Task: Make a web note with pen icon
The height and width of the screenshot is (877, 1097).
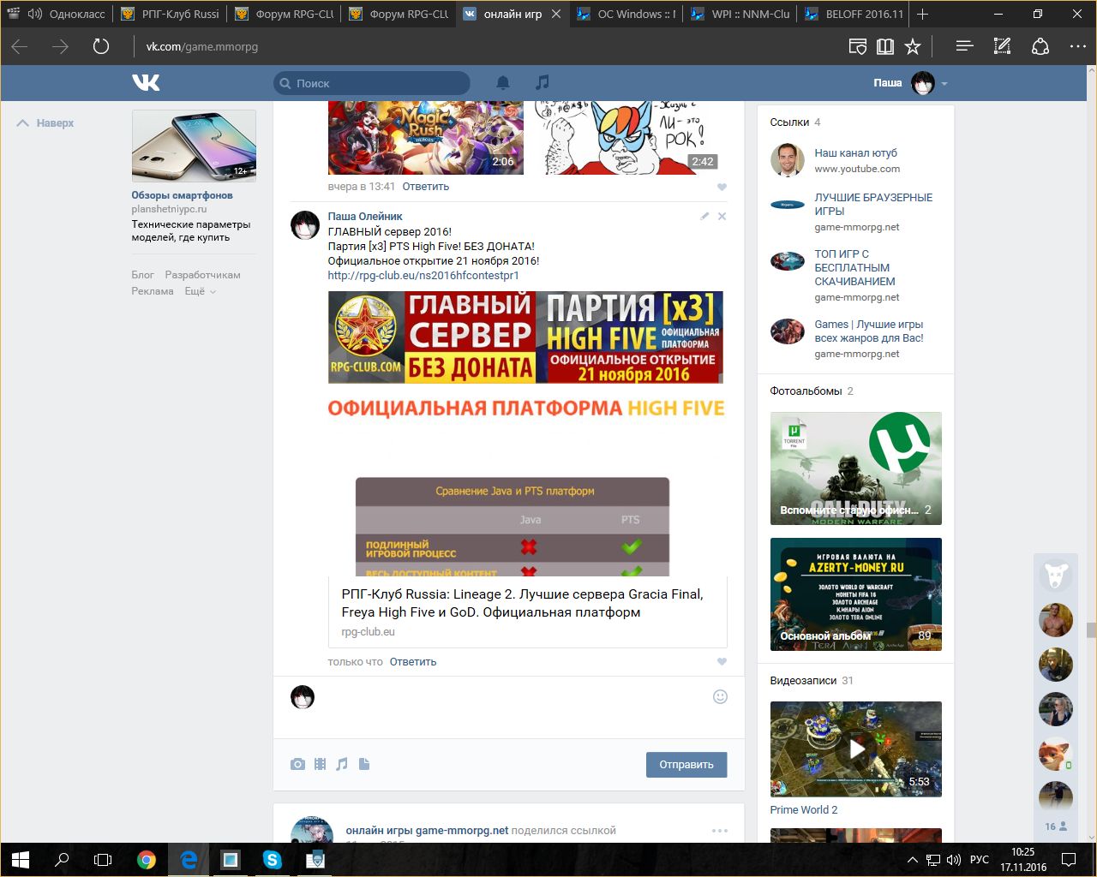Action: coord(1002,46)
